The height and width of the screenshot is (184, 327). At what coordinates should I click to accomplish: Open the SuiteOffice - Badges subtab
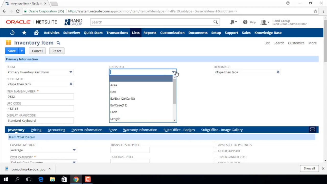(x=179, y=130)
